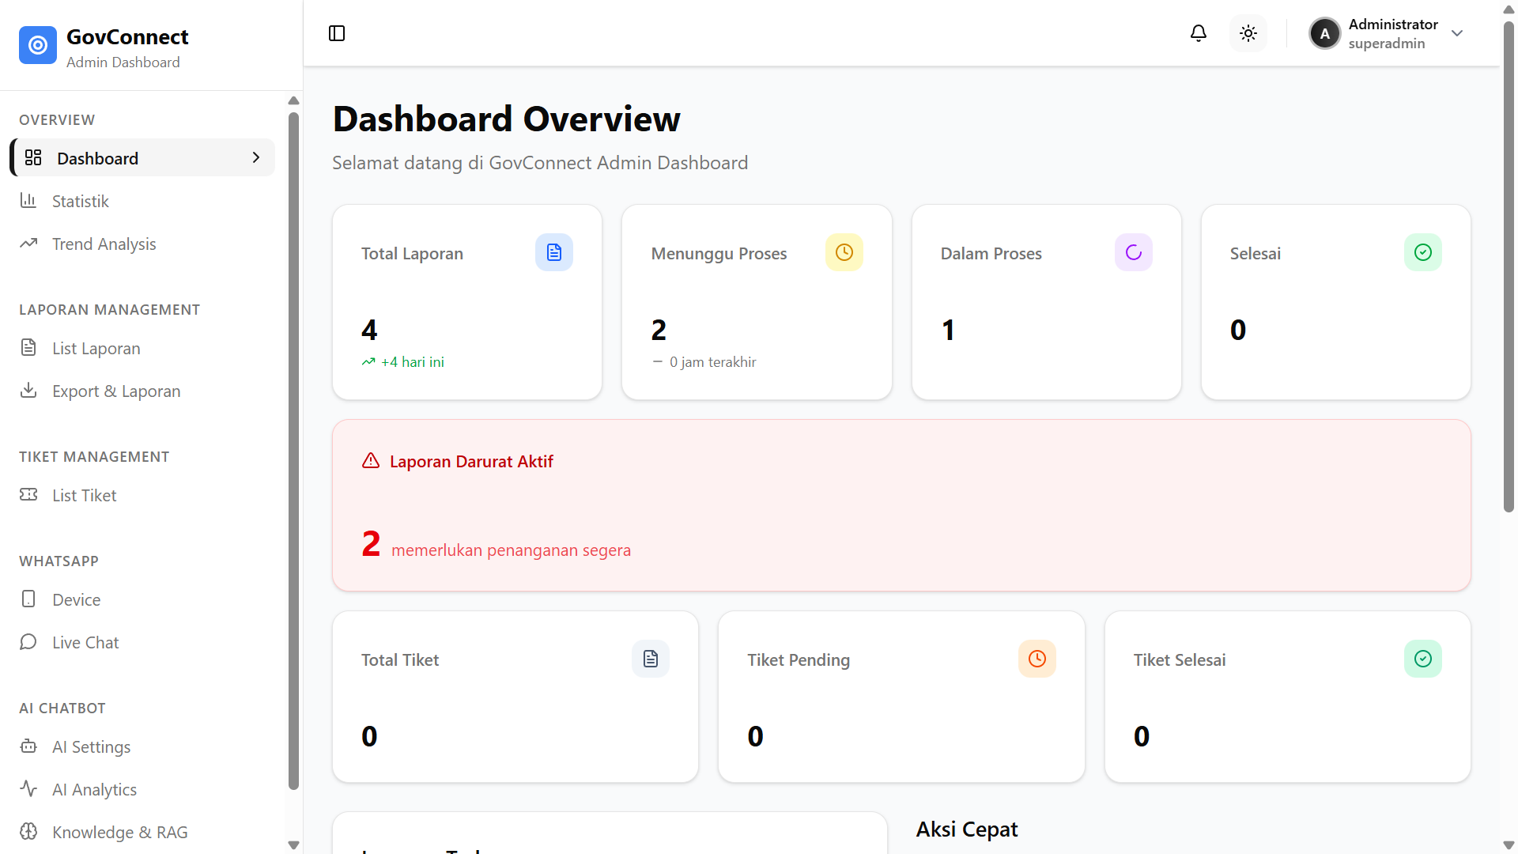This screenshot has width=1518, height=854.
Task: Expand the Dashboard menu chevron
Action: 255,157
